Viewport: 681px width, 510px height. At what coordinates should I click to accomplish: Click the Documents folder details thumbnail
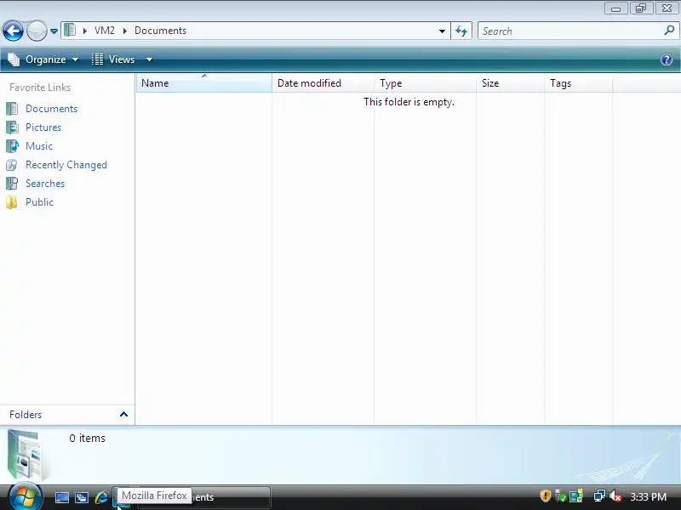point(26,454)
